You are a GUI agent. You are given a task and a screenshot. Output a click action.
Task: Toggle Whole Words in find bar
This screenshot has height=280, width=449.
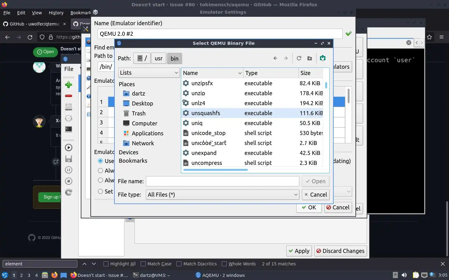(224, 264)
